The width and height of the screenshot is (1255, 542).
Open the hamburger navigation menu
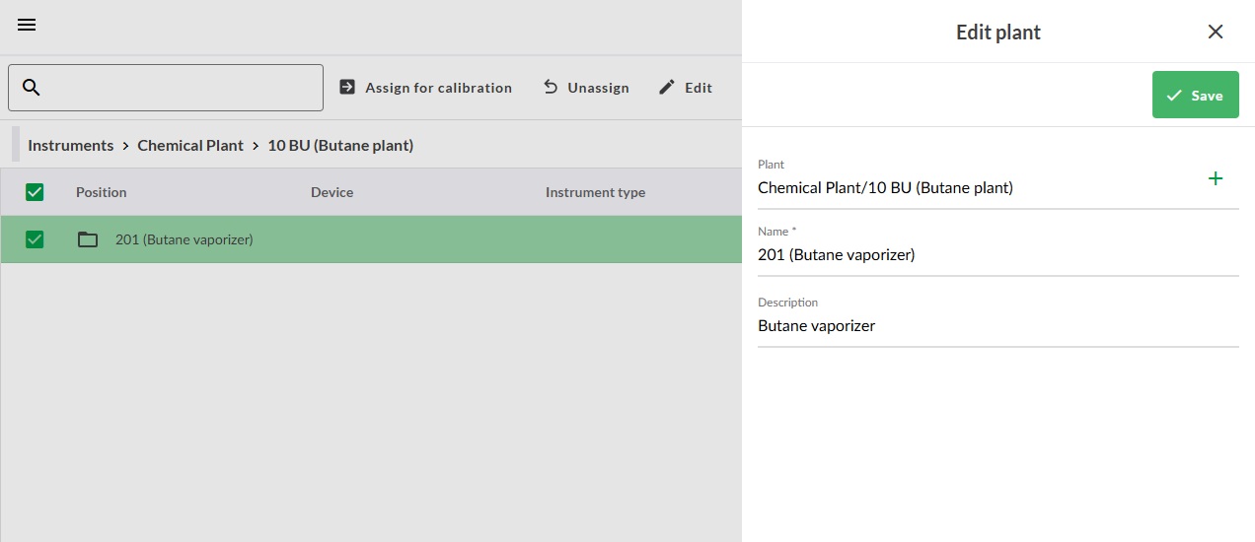[27, 26]
